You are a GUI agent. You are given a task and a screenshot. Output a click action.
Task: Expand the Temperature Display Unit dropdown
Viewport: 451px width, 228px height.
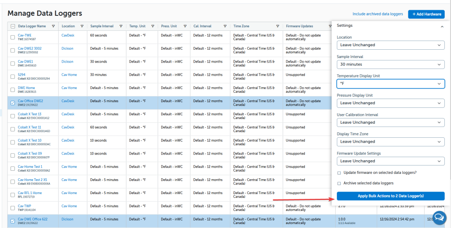point(390,84)
